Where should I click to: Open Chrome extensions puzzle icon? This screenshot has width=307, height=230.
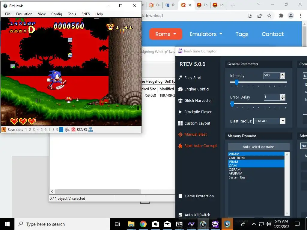(281, 16)
